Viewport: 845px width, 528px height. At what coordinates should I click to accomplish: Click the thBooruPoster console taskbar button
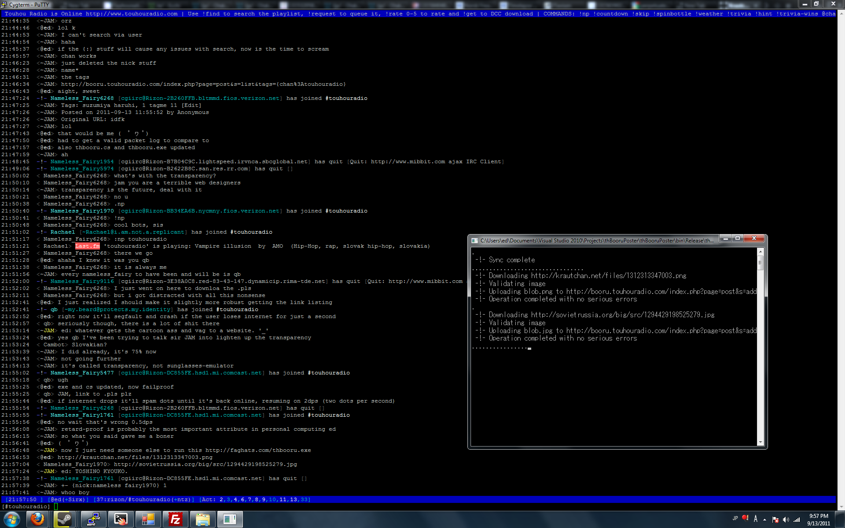pos(230,519)
